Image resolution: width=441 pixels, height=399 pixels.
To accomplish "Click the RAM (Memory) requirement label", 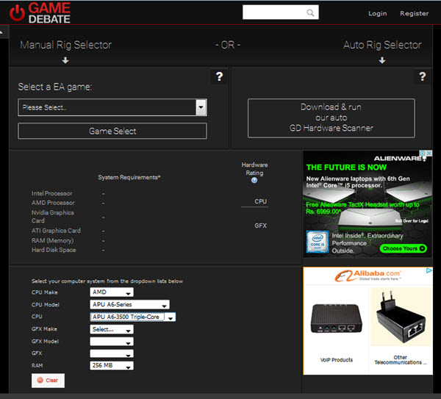I will [x=52, y=241].
